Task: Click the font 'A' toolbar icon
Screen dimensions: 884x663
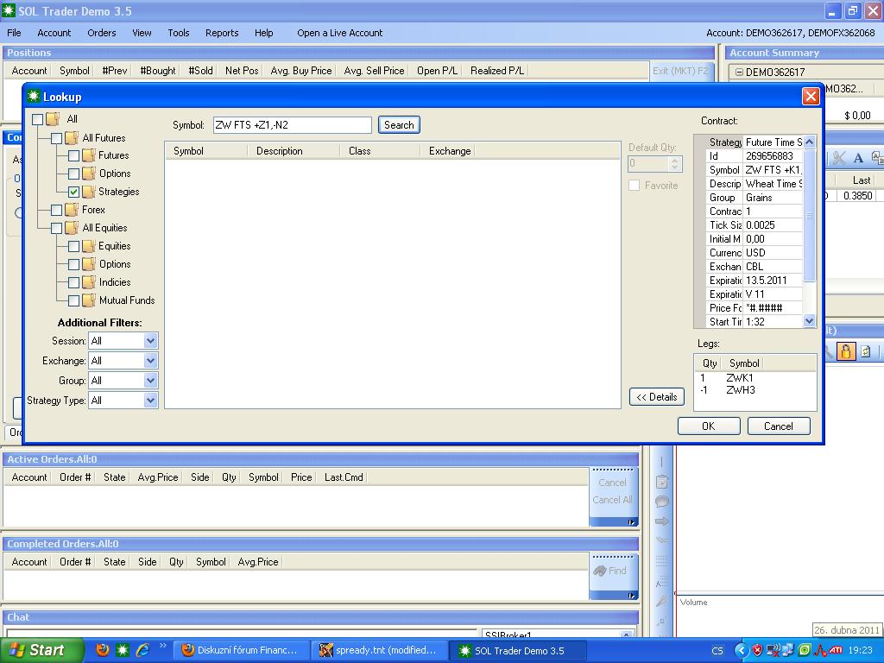Action: [x=858, y=158]
